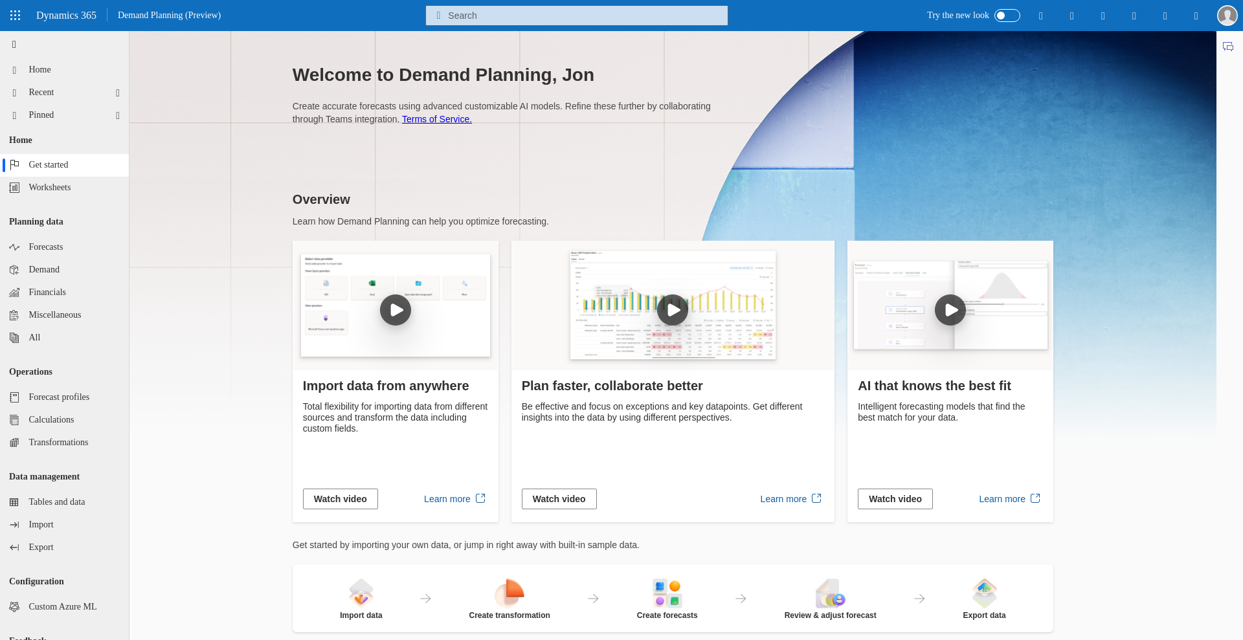Screen dimensions: 1243x640
Task: Click the Review & adjust forecast icon
Action: [x=830, y=592]
